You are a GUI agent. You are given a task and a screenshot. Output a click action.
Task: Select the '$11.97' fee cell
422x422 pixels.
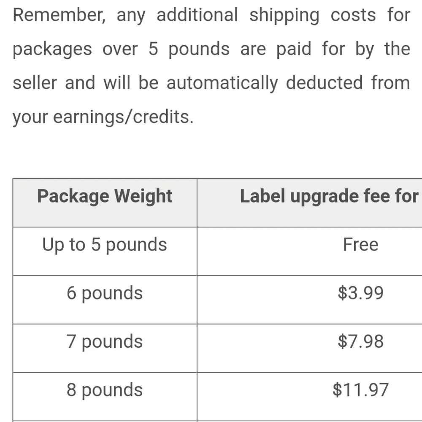coord(309,396)
